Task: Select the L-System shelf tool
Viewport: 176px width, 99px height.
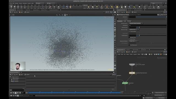Action: coord(63,7)
